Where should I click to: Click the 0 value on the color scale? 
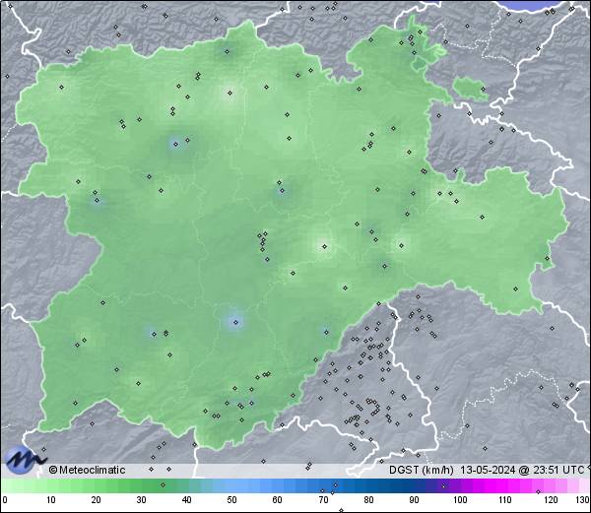pyautogui.click(x=5, y=500)
